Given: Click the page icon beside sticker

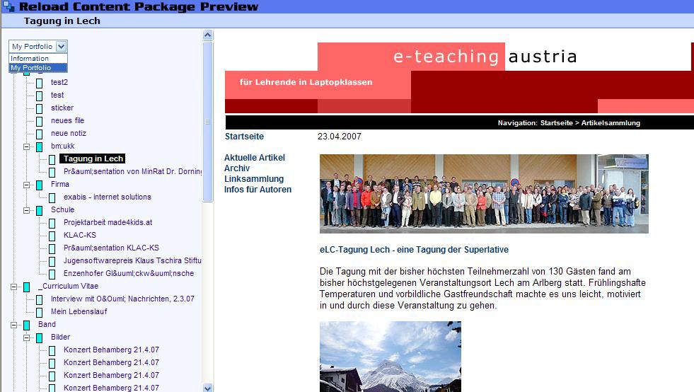Looking at the screenshot, I should pyautogui.click(x=40, y=108).
